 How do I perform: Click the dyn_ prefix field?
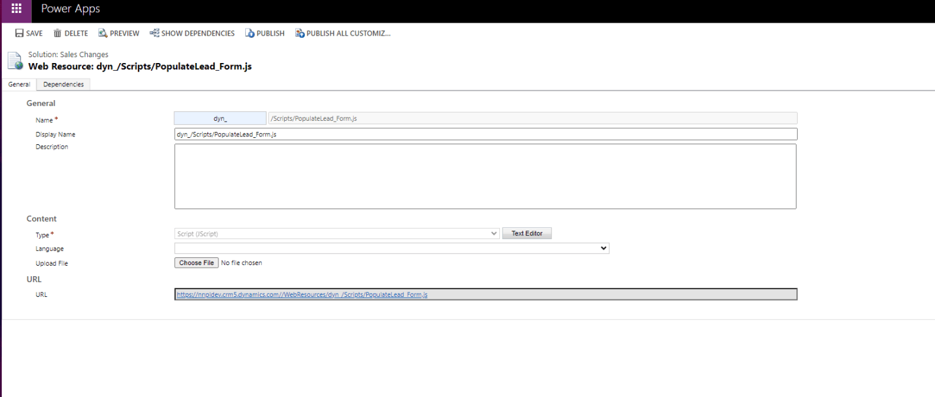[x=220, y=118]
